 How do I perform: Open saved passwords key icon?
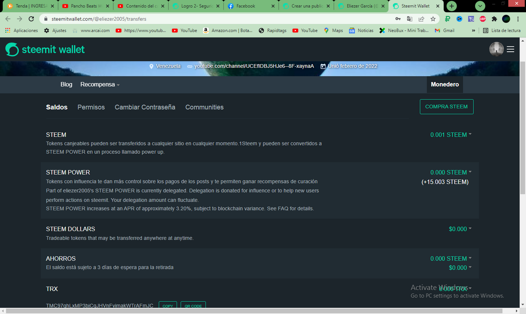[x=398, y=19]
